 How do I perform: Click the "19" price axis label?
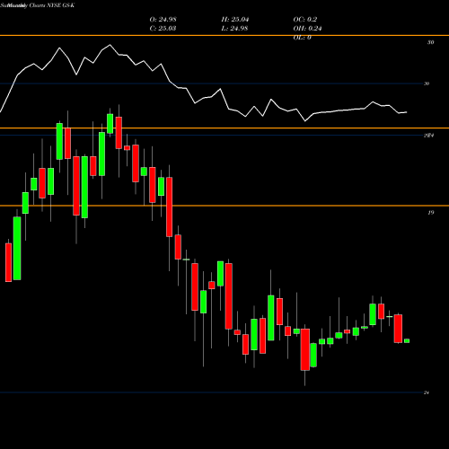(430, 213)
